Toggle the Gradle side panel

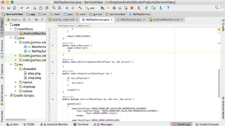[223, 25]
